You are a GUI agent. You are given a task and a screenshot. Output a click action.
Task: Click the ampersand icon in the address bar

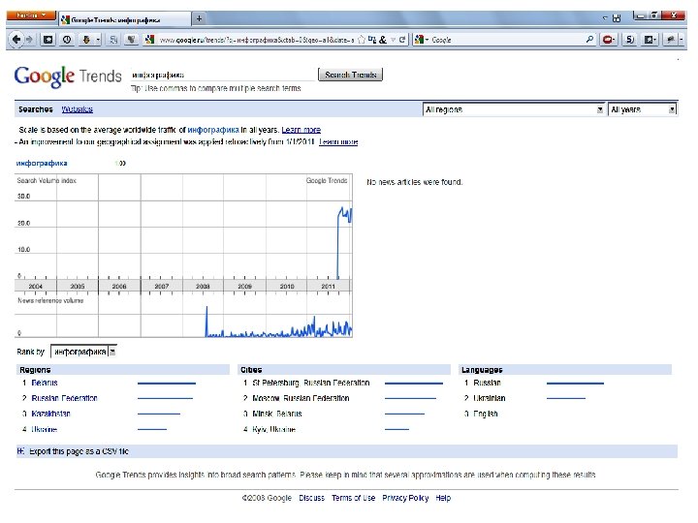point(382,40)
